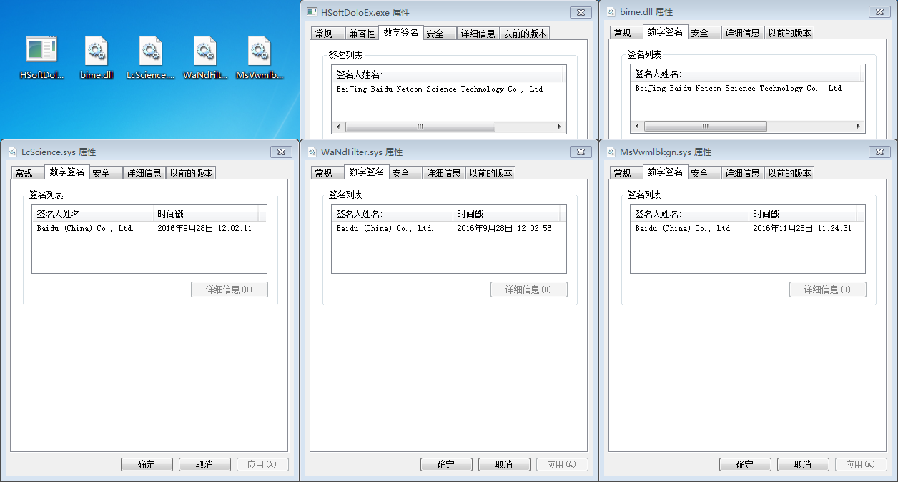898x482 pixels.
Task: Select the WaNdFilter.sys desktop file icon
Action: click(x=204, y=50)
